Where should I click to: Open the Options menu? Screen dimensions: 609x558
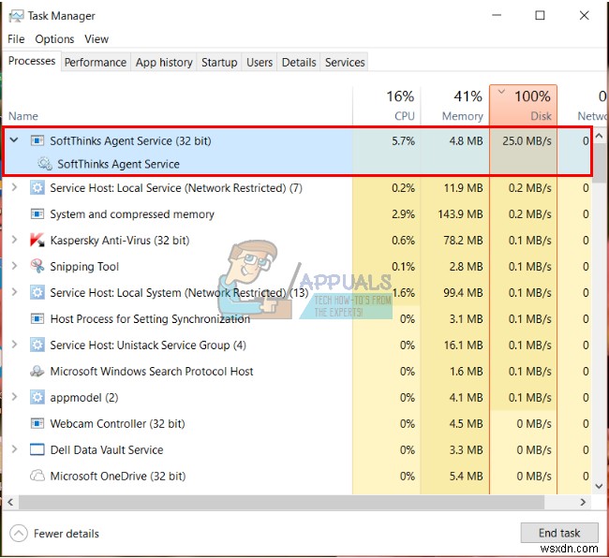[54, 39]
